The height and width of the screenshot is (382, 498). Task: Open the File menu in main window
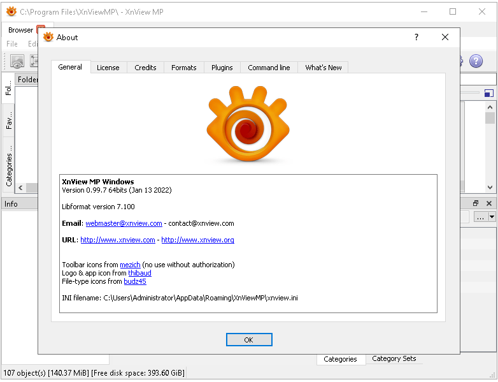[x=12, y=44]
